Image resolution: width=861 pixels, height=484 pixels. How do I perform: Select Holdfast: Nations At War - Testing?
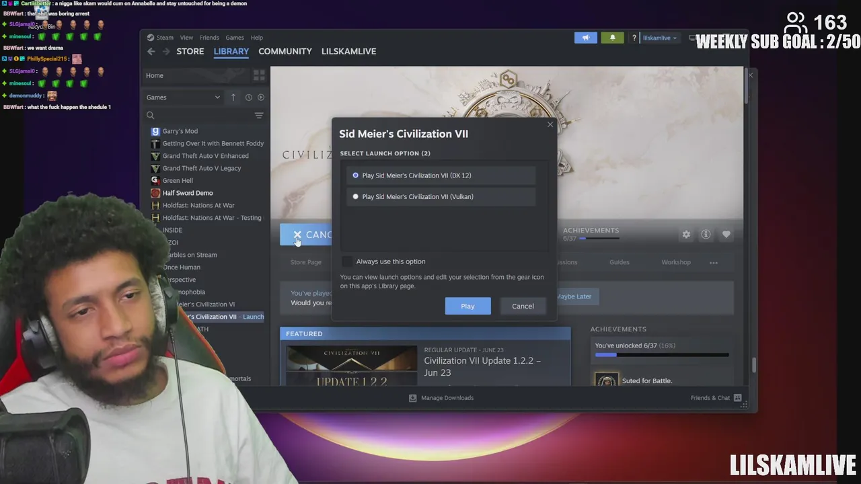click(211, 218)
